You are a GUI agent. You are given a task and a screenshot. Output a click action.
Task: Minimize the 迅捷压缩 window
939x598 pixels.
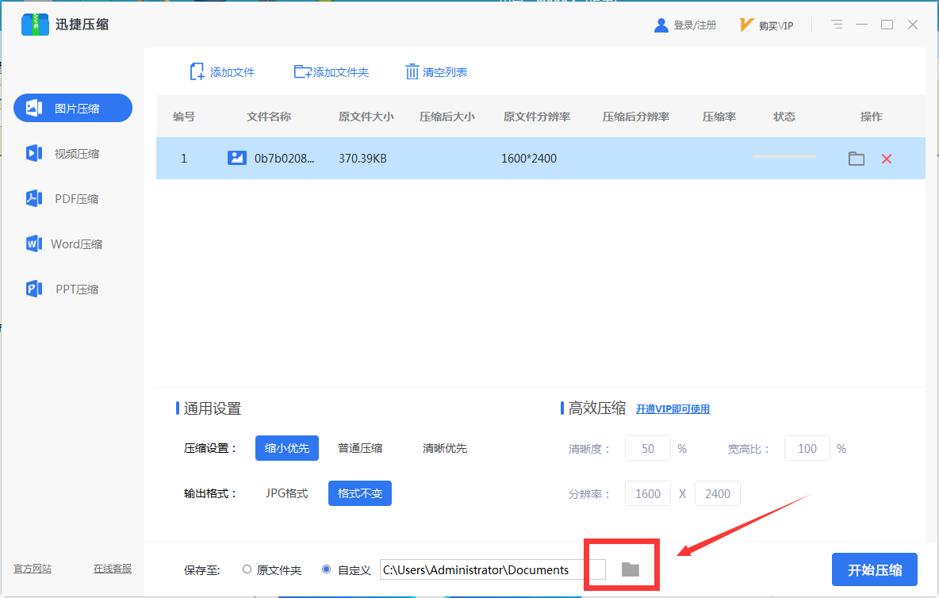click(862, 25)
